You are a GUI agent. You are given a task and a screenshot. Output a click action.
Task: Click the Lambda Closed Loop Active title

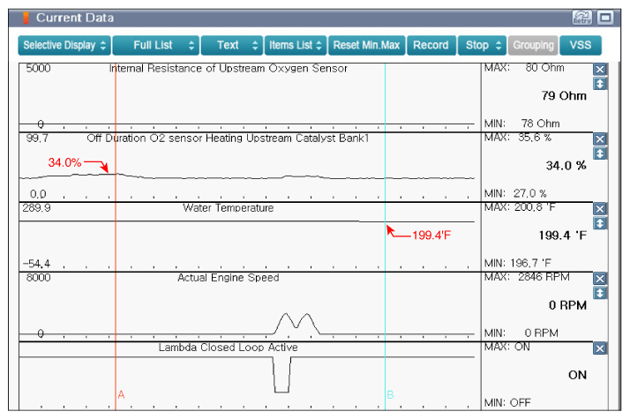(x=229, y=348)
